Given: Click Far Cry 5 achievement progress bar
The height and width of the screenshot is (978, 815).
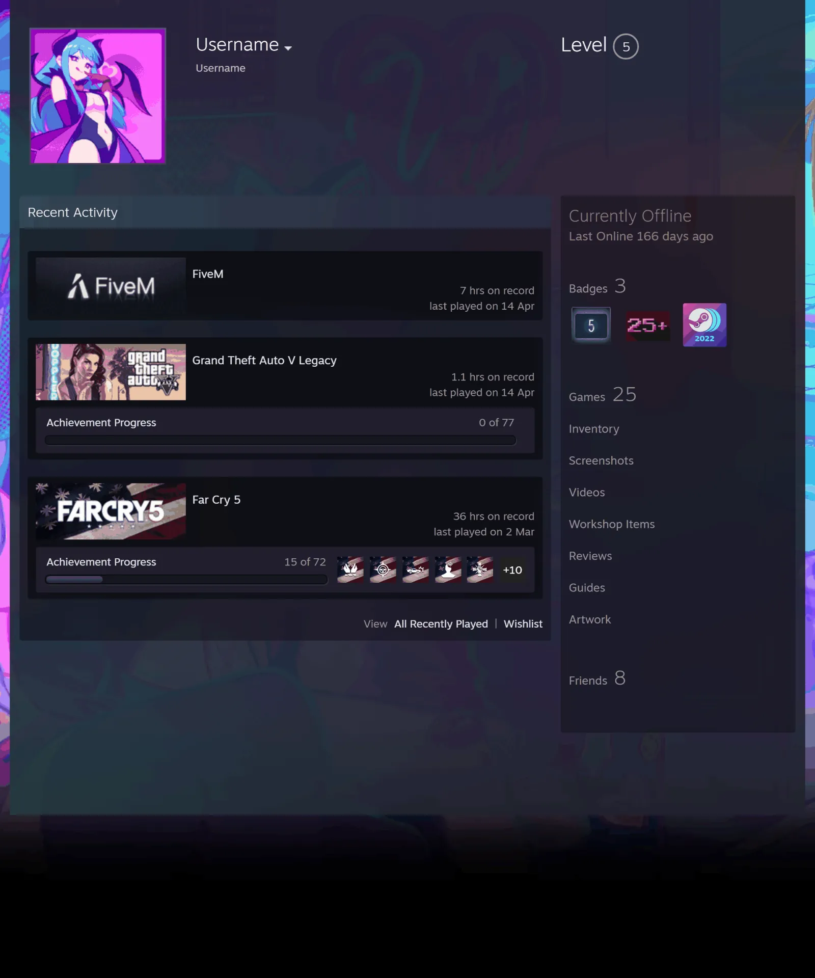Looking at the screenshot, I should 186,579.
